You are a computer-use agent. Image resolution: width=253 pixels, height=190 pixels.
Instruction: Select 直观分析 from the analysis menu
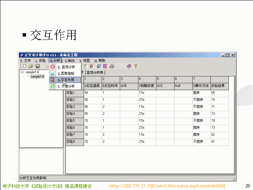68,67
